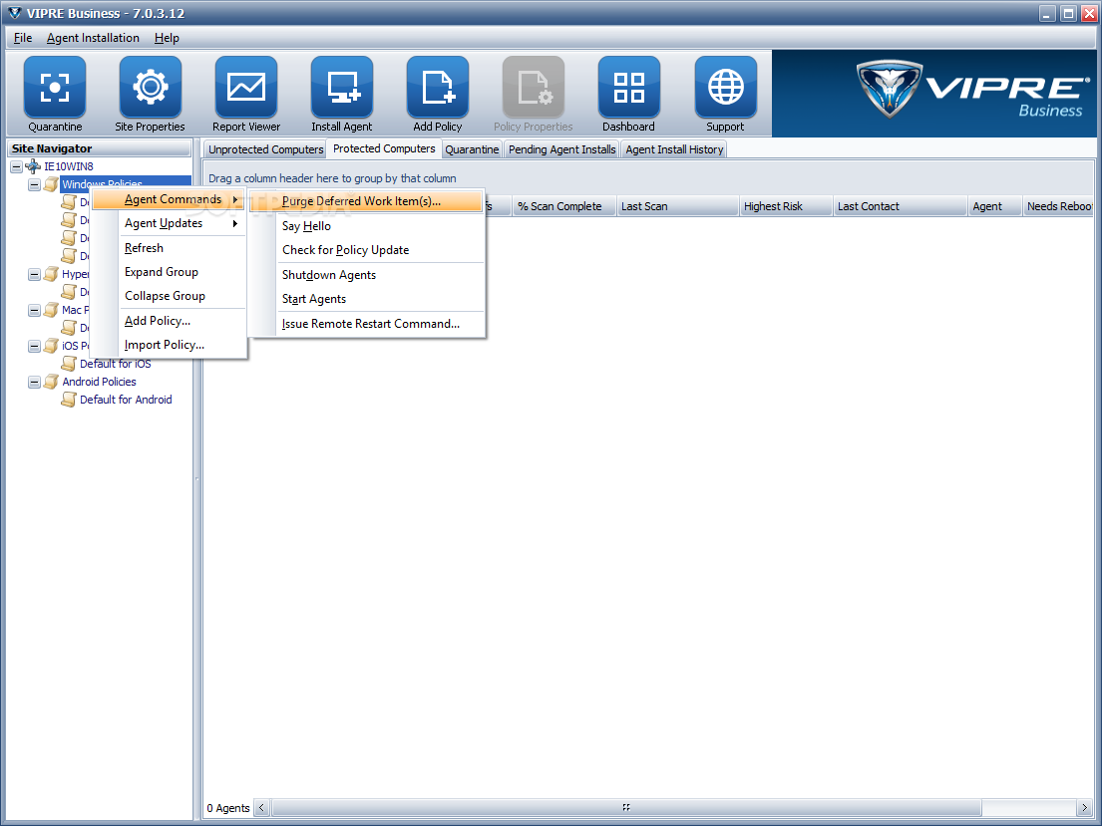Screen dimensions: 1102x826
Task: Sort by Last Contact column header
Action: coord(900,206)
